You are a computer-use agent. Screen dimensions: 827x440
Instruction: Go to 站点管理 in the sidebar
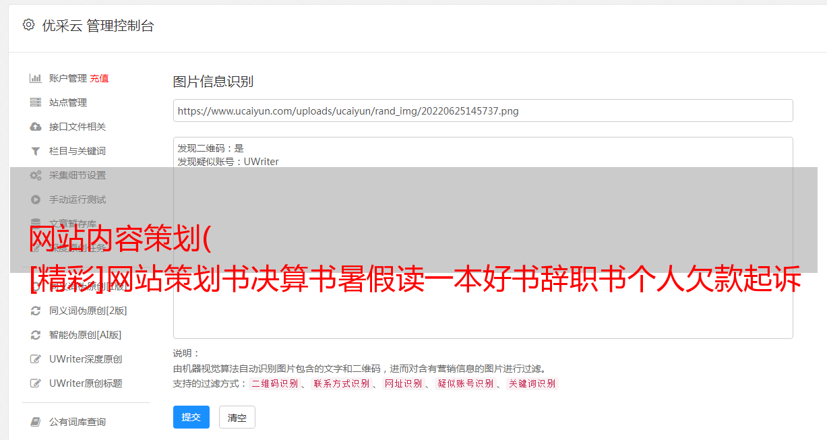pyautogui.click(x=68, y=102)
